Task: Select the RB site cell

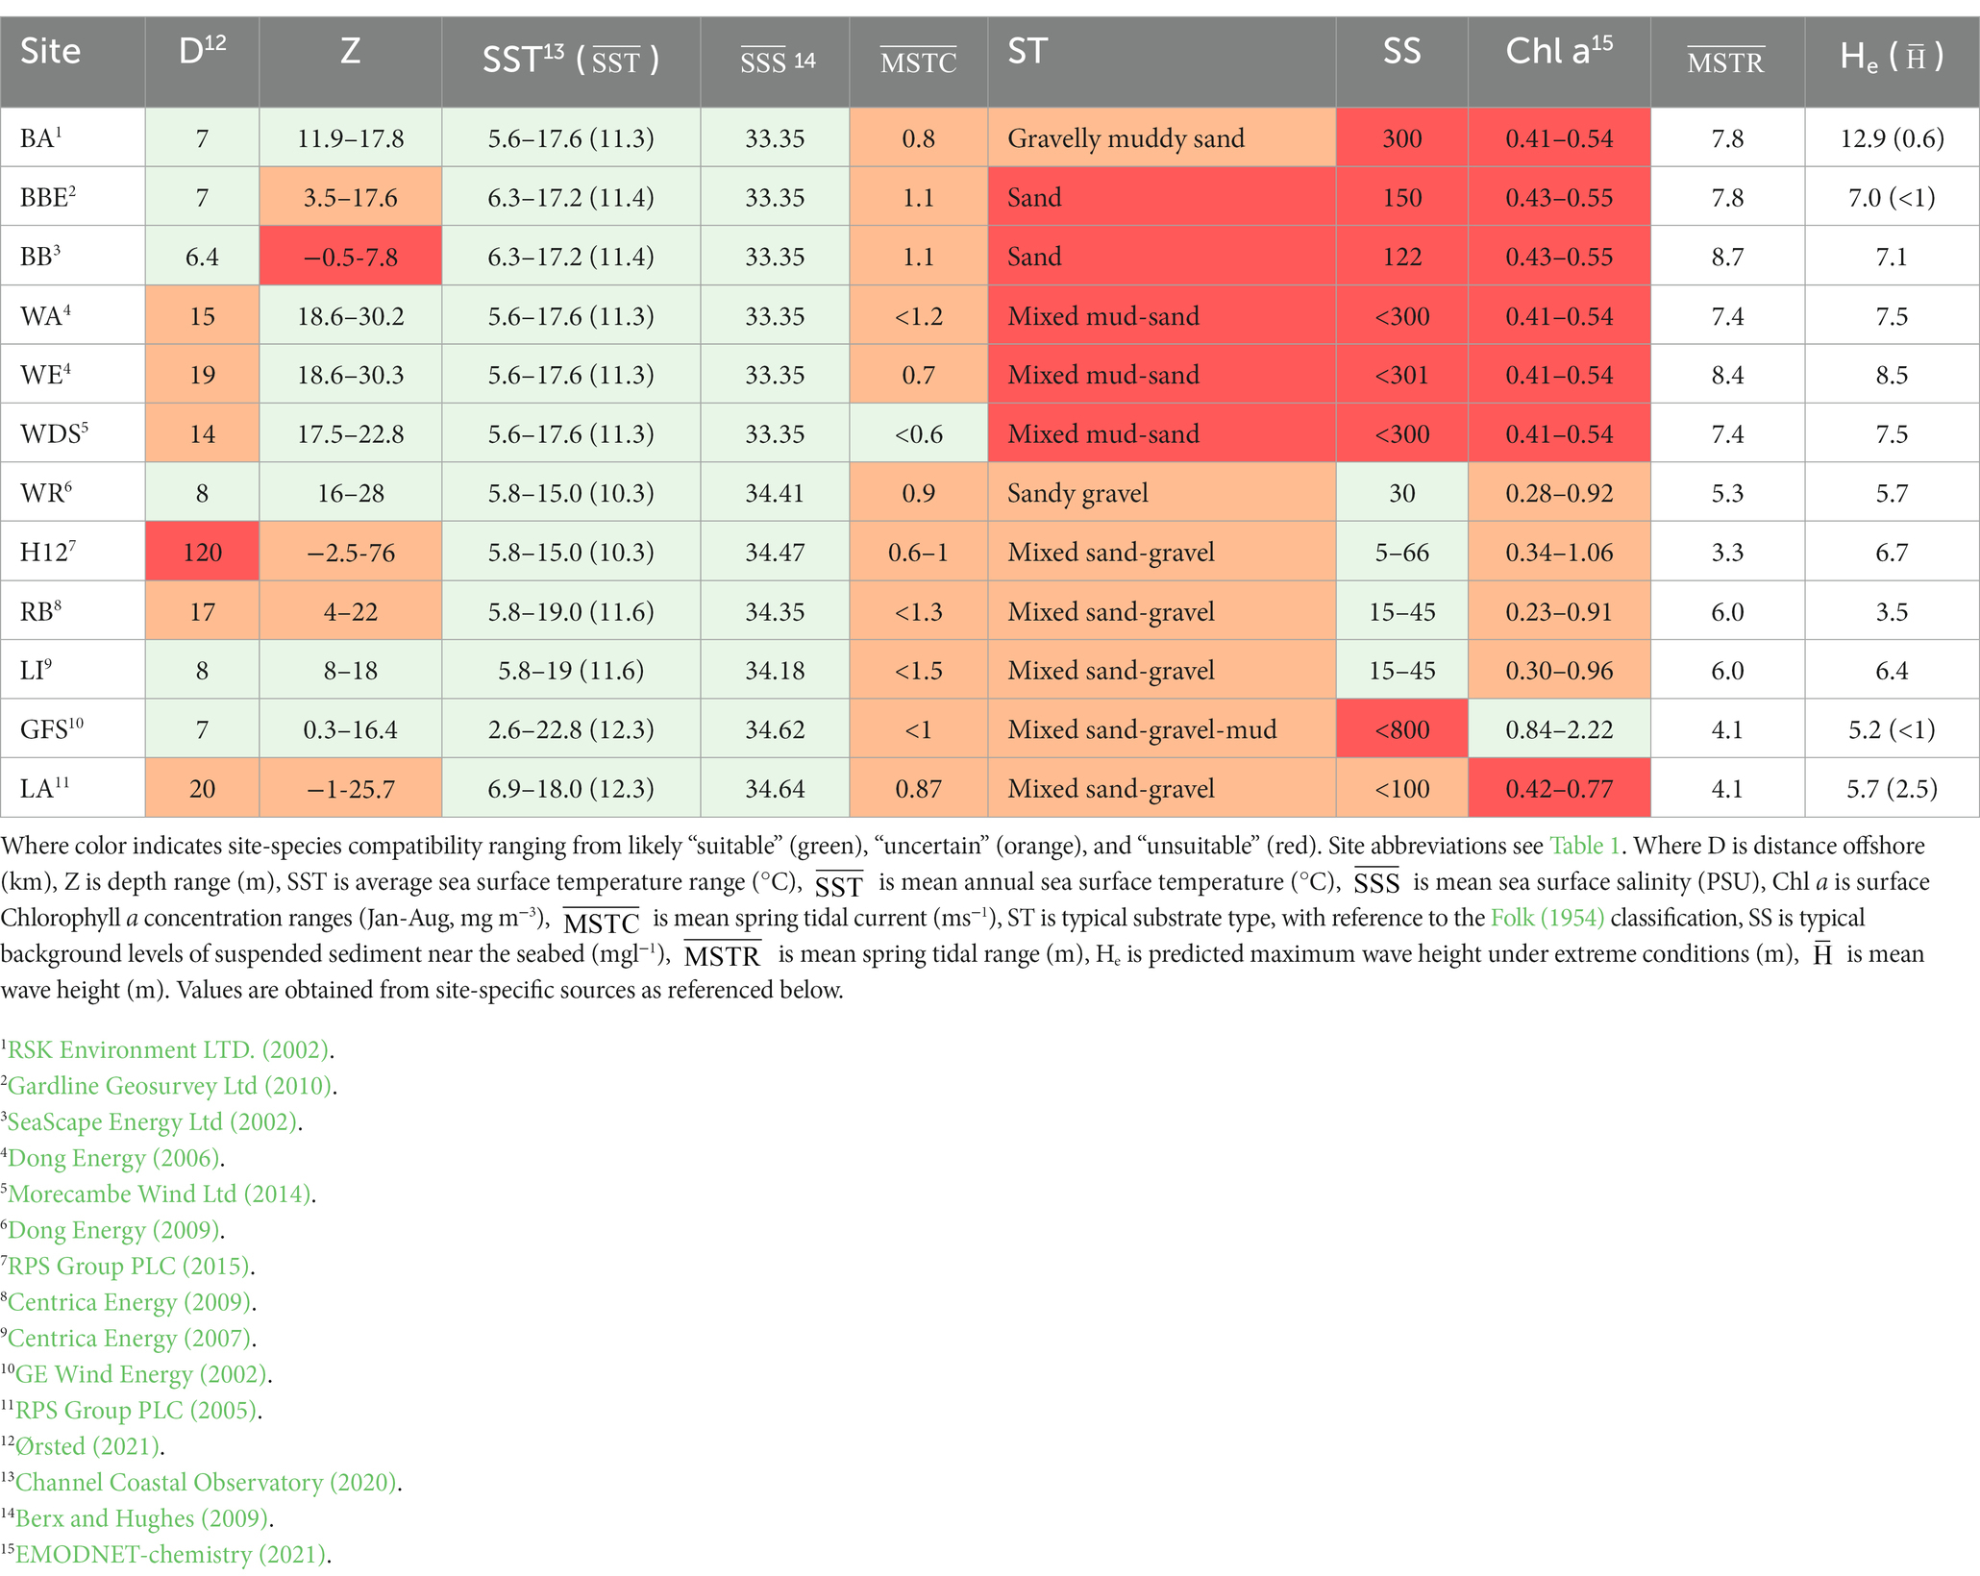Action: pyautogui.click(x=73, y=611)
